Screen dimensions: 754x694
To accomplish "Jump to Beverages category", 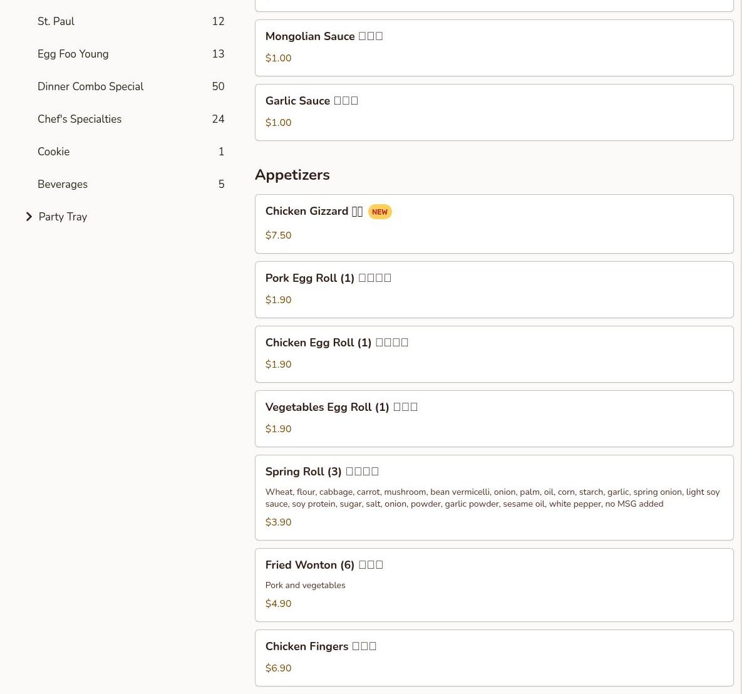I will [x=63, y=184].
